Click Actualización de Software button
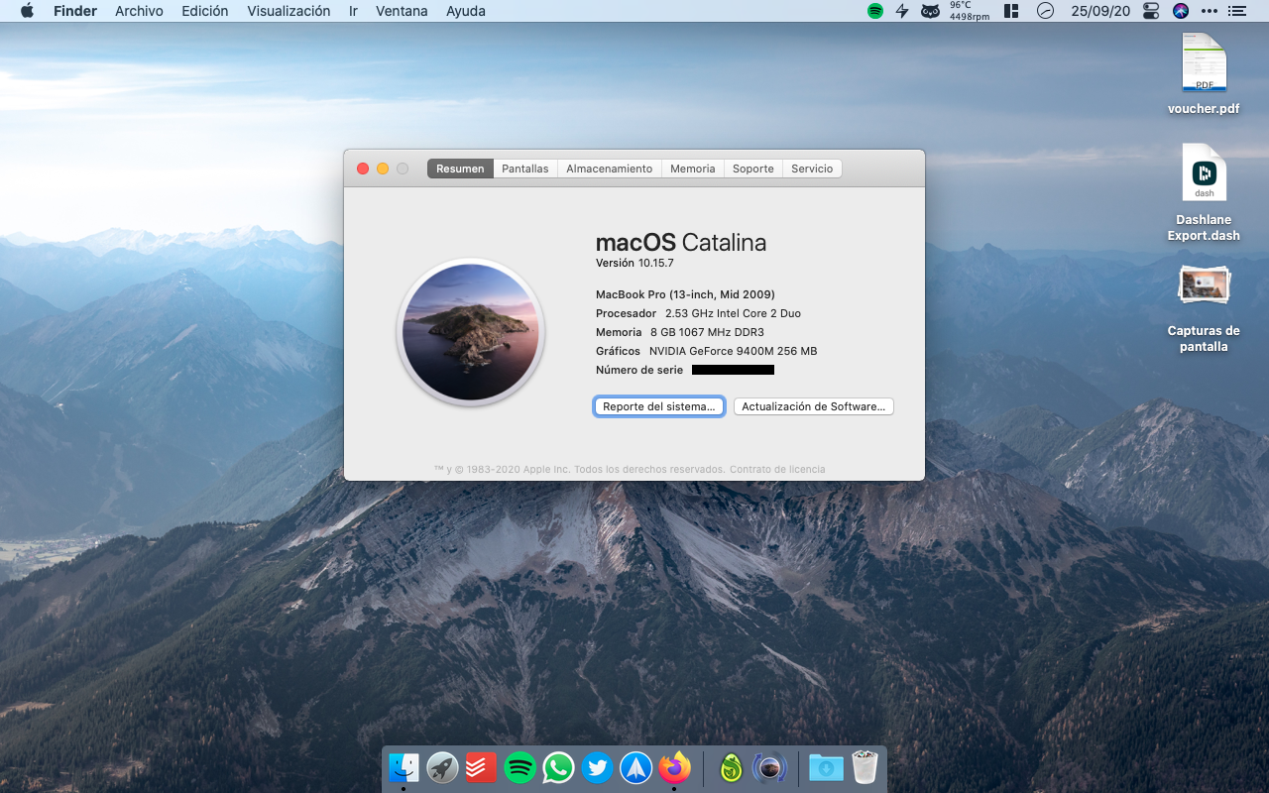1269x793 pixels. click(814, 406)
